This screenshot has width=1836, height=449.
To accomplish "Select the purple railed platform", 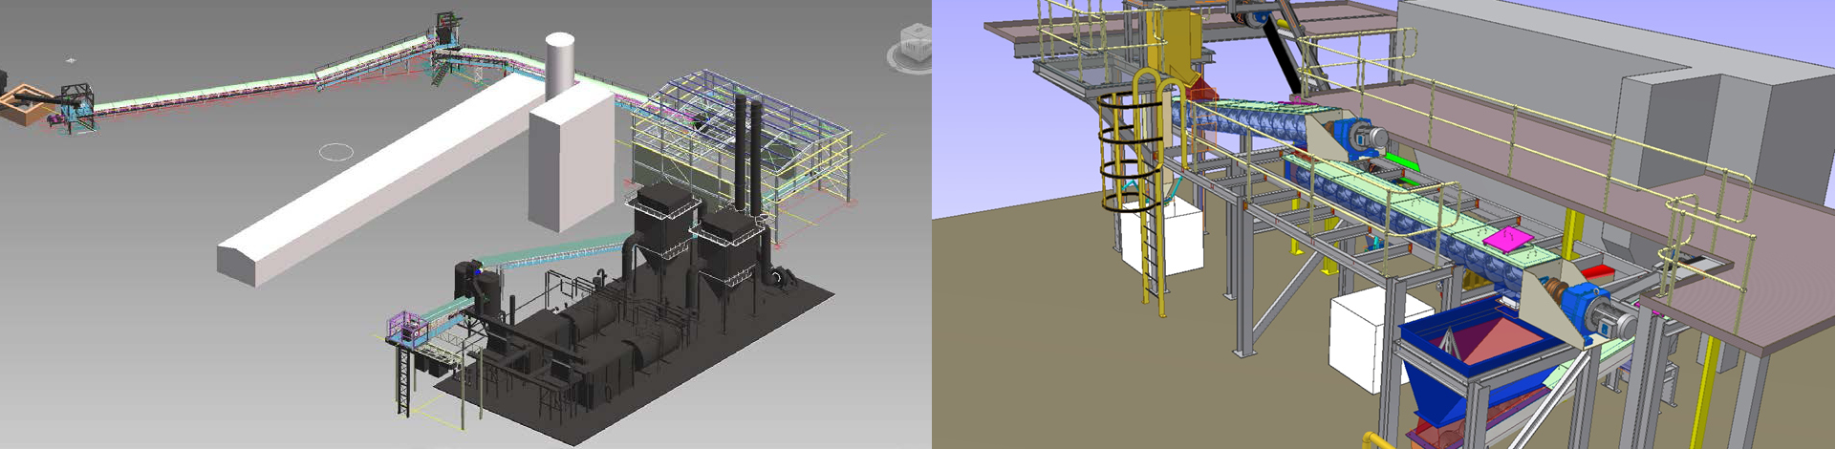I will coord(408,328).
